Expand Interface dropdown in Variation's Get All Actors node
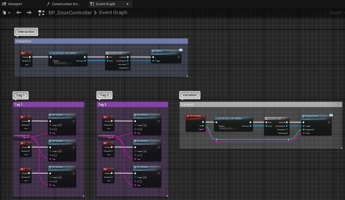Viewport: 345px width, 200px height. point(226,128)
